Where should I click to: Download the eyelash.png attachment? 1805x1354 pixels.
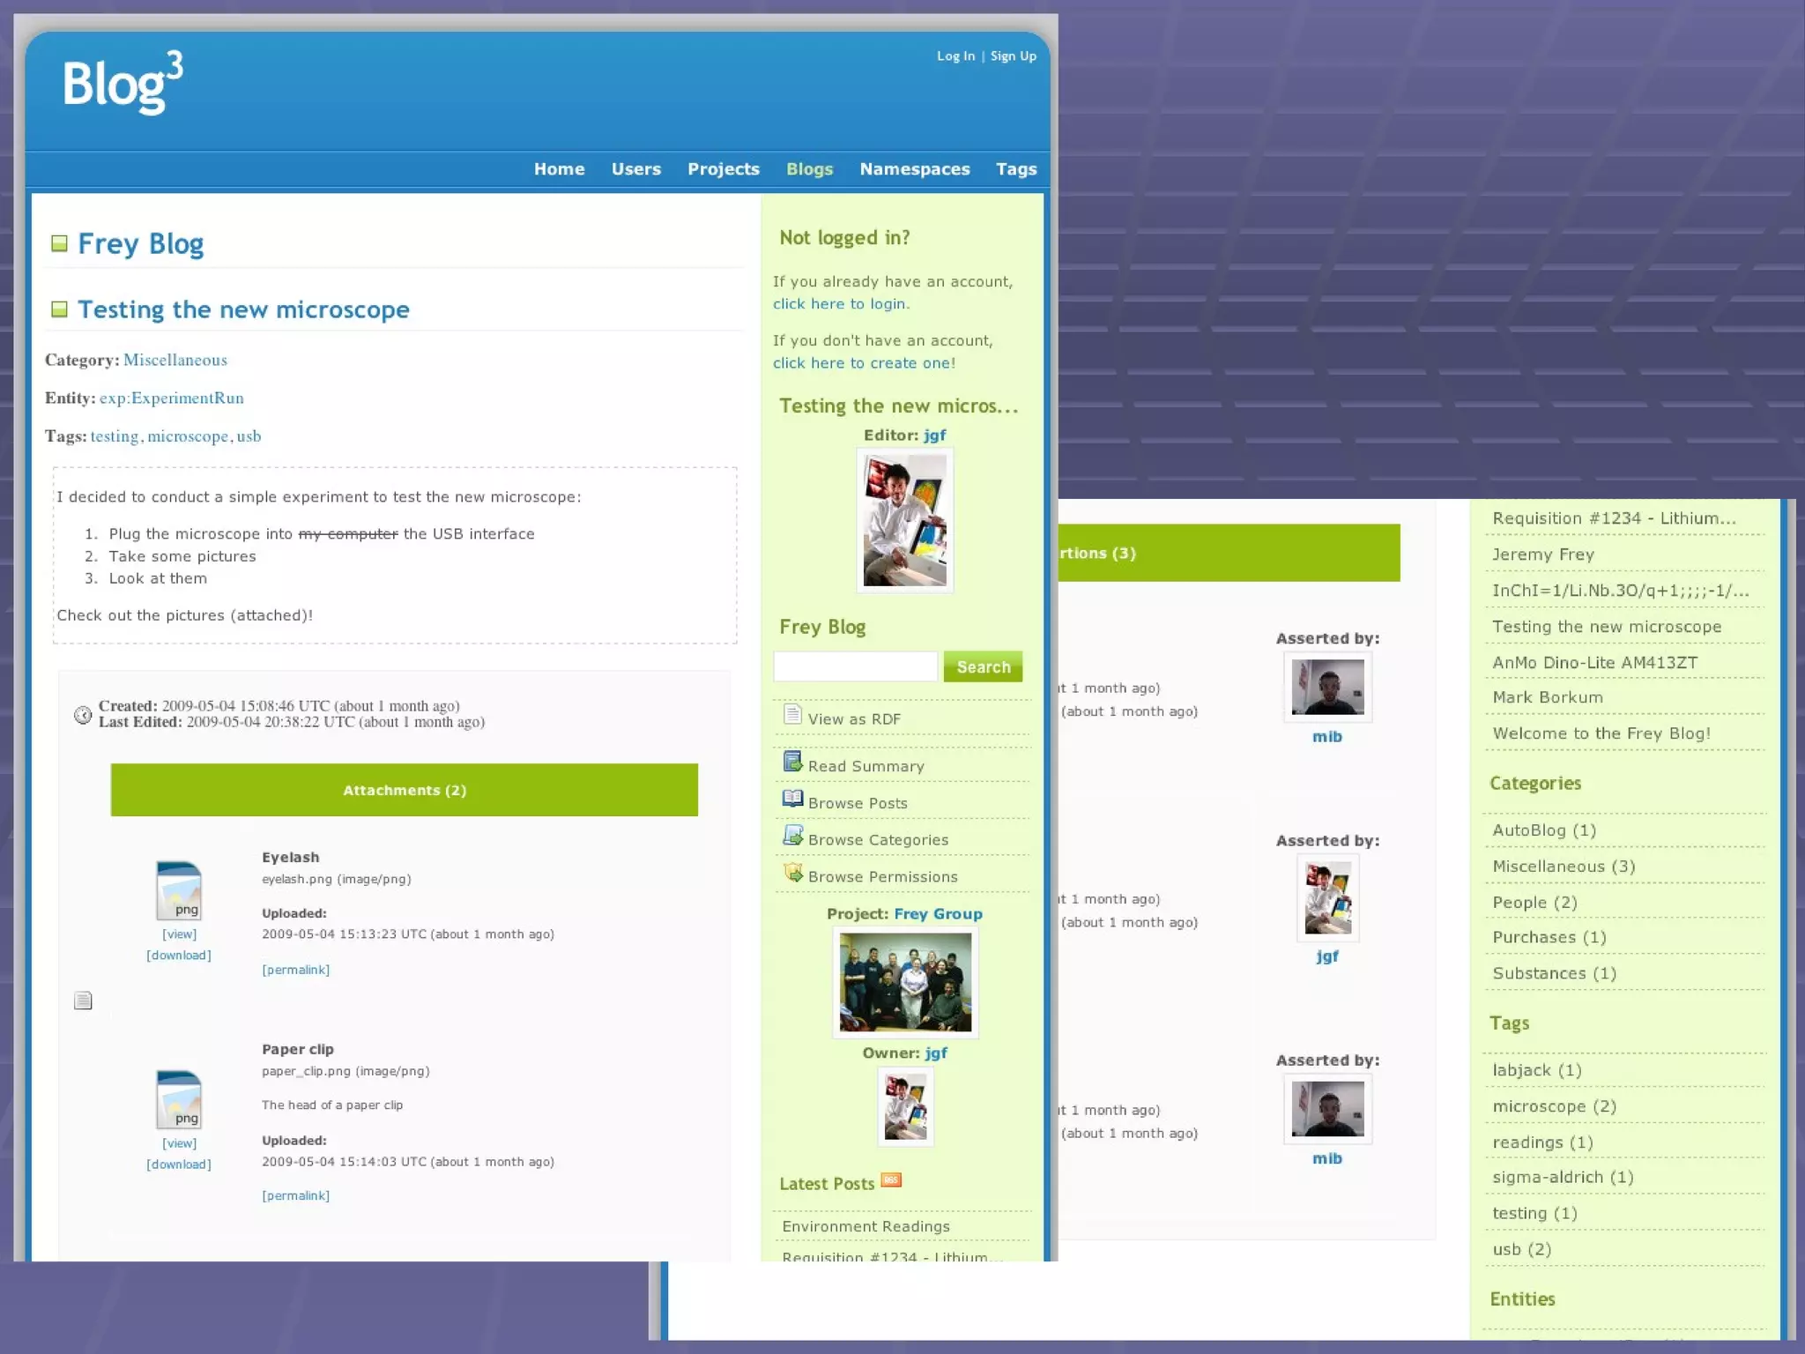click(179, 956)
